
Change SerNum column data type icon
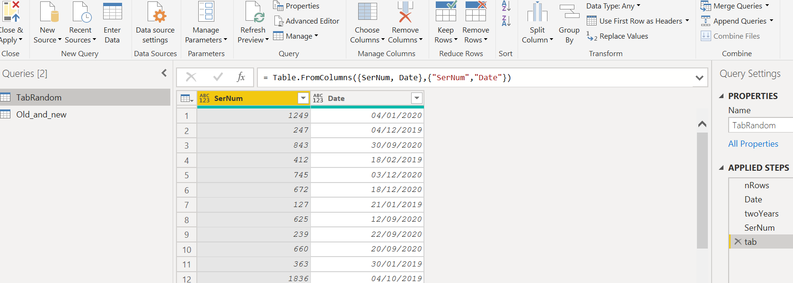[204, 98]
